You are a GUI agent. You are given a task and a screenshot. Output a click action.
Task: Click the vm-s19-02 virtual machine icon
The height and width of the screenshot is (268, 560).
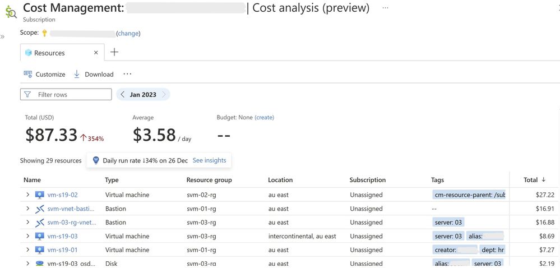click(39, 195)
